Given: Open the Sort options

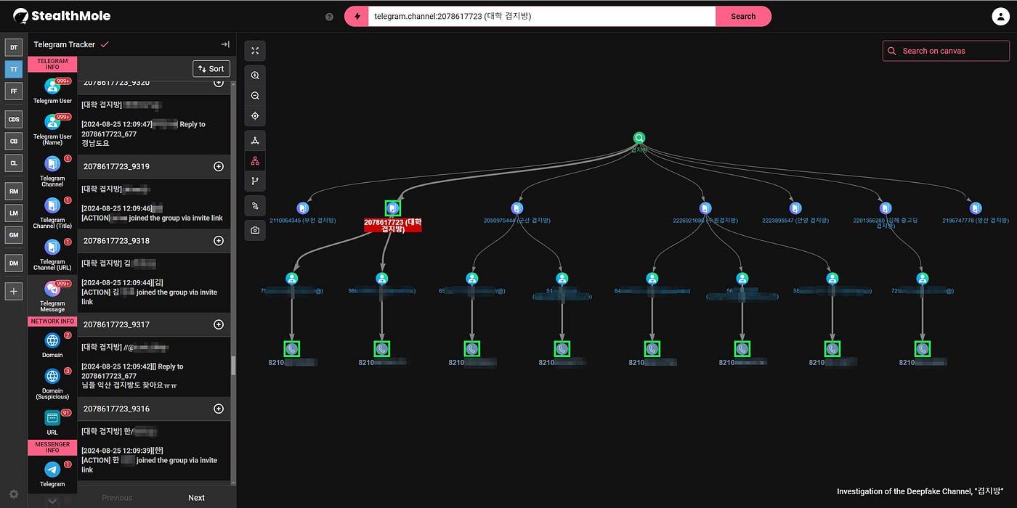Looking at the screenshot, I should coord(211,69).
